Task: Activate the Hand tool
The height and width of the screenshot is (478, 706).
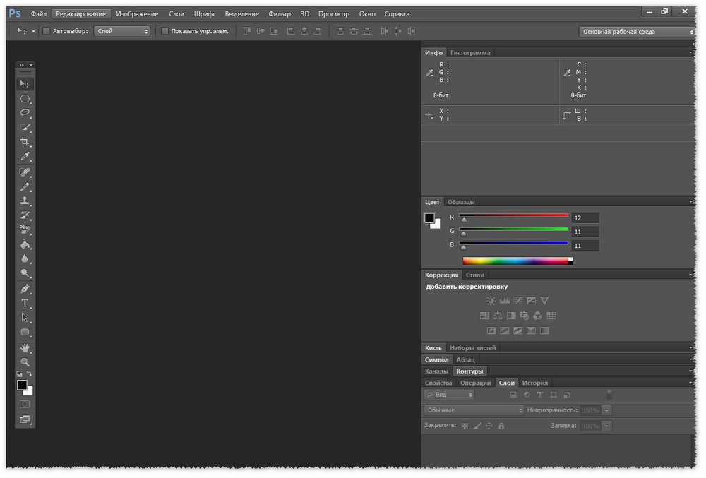Action: (25, 347)
